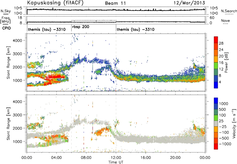Select the Beam 11 heading
This screenshot has height=164, width=237.
[x=116, y=3]
